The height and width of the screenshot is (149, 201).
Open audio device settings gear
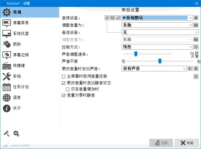pos(196,18)
